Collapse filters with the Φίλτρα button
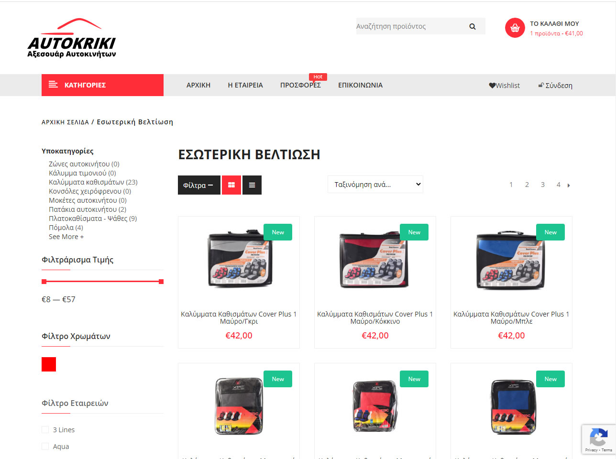Image resolution: width=616 pixels, height=459 pixels. (x=199, y=185)
